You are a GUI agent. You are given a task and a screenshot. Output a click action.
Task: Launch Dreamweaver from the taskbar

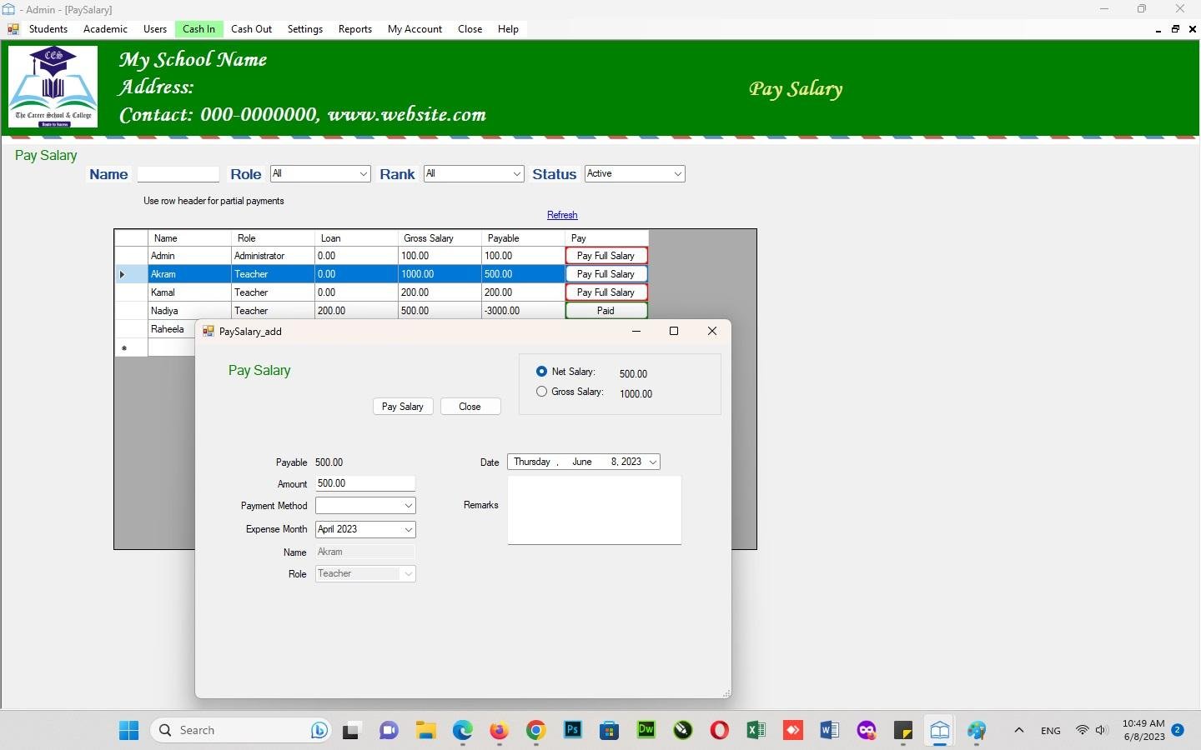[646, 731]
